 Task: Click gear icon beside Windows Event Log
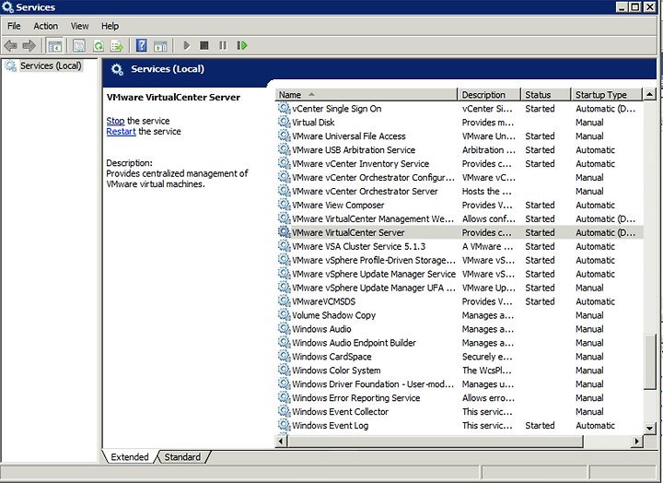pos(285,426)
